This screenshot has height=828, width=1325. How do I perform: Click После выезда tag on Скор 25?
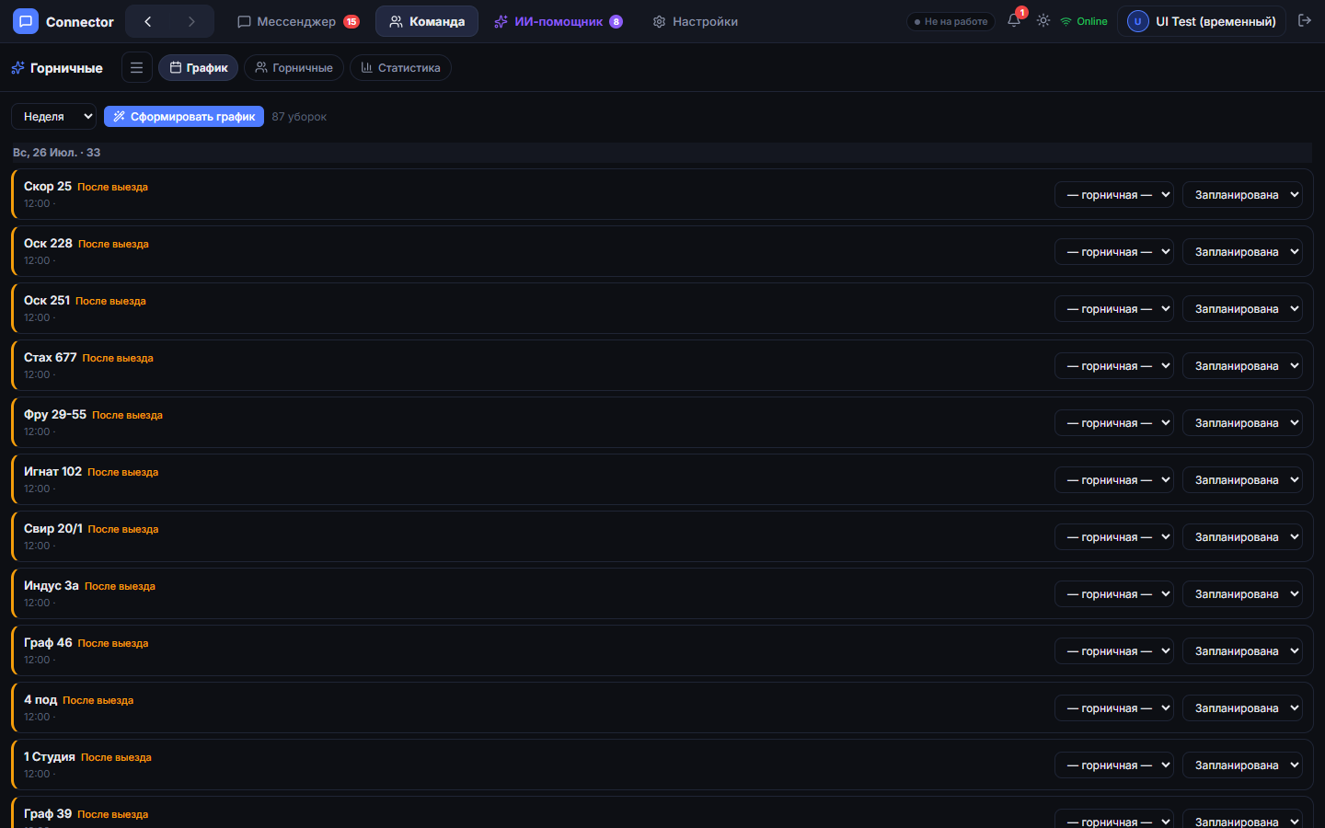[112, 187]
